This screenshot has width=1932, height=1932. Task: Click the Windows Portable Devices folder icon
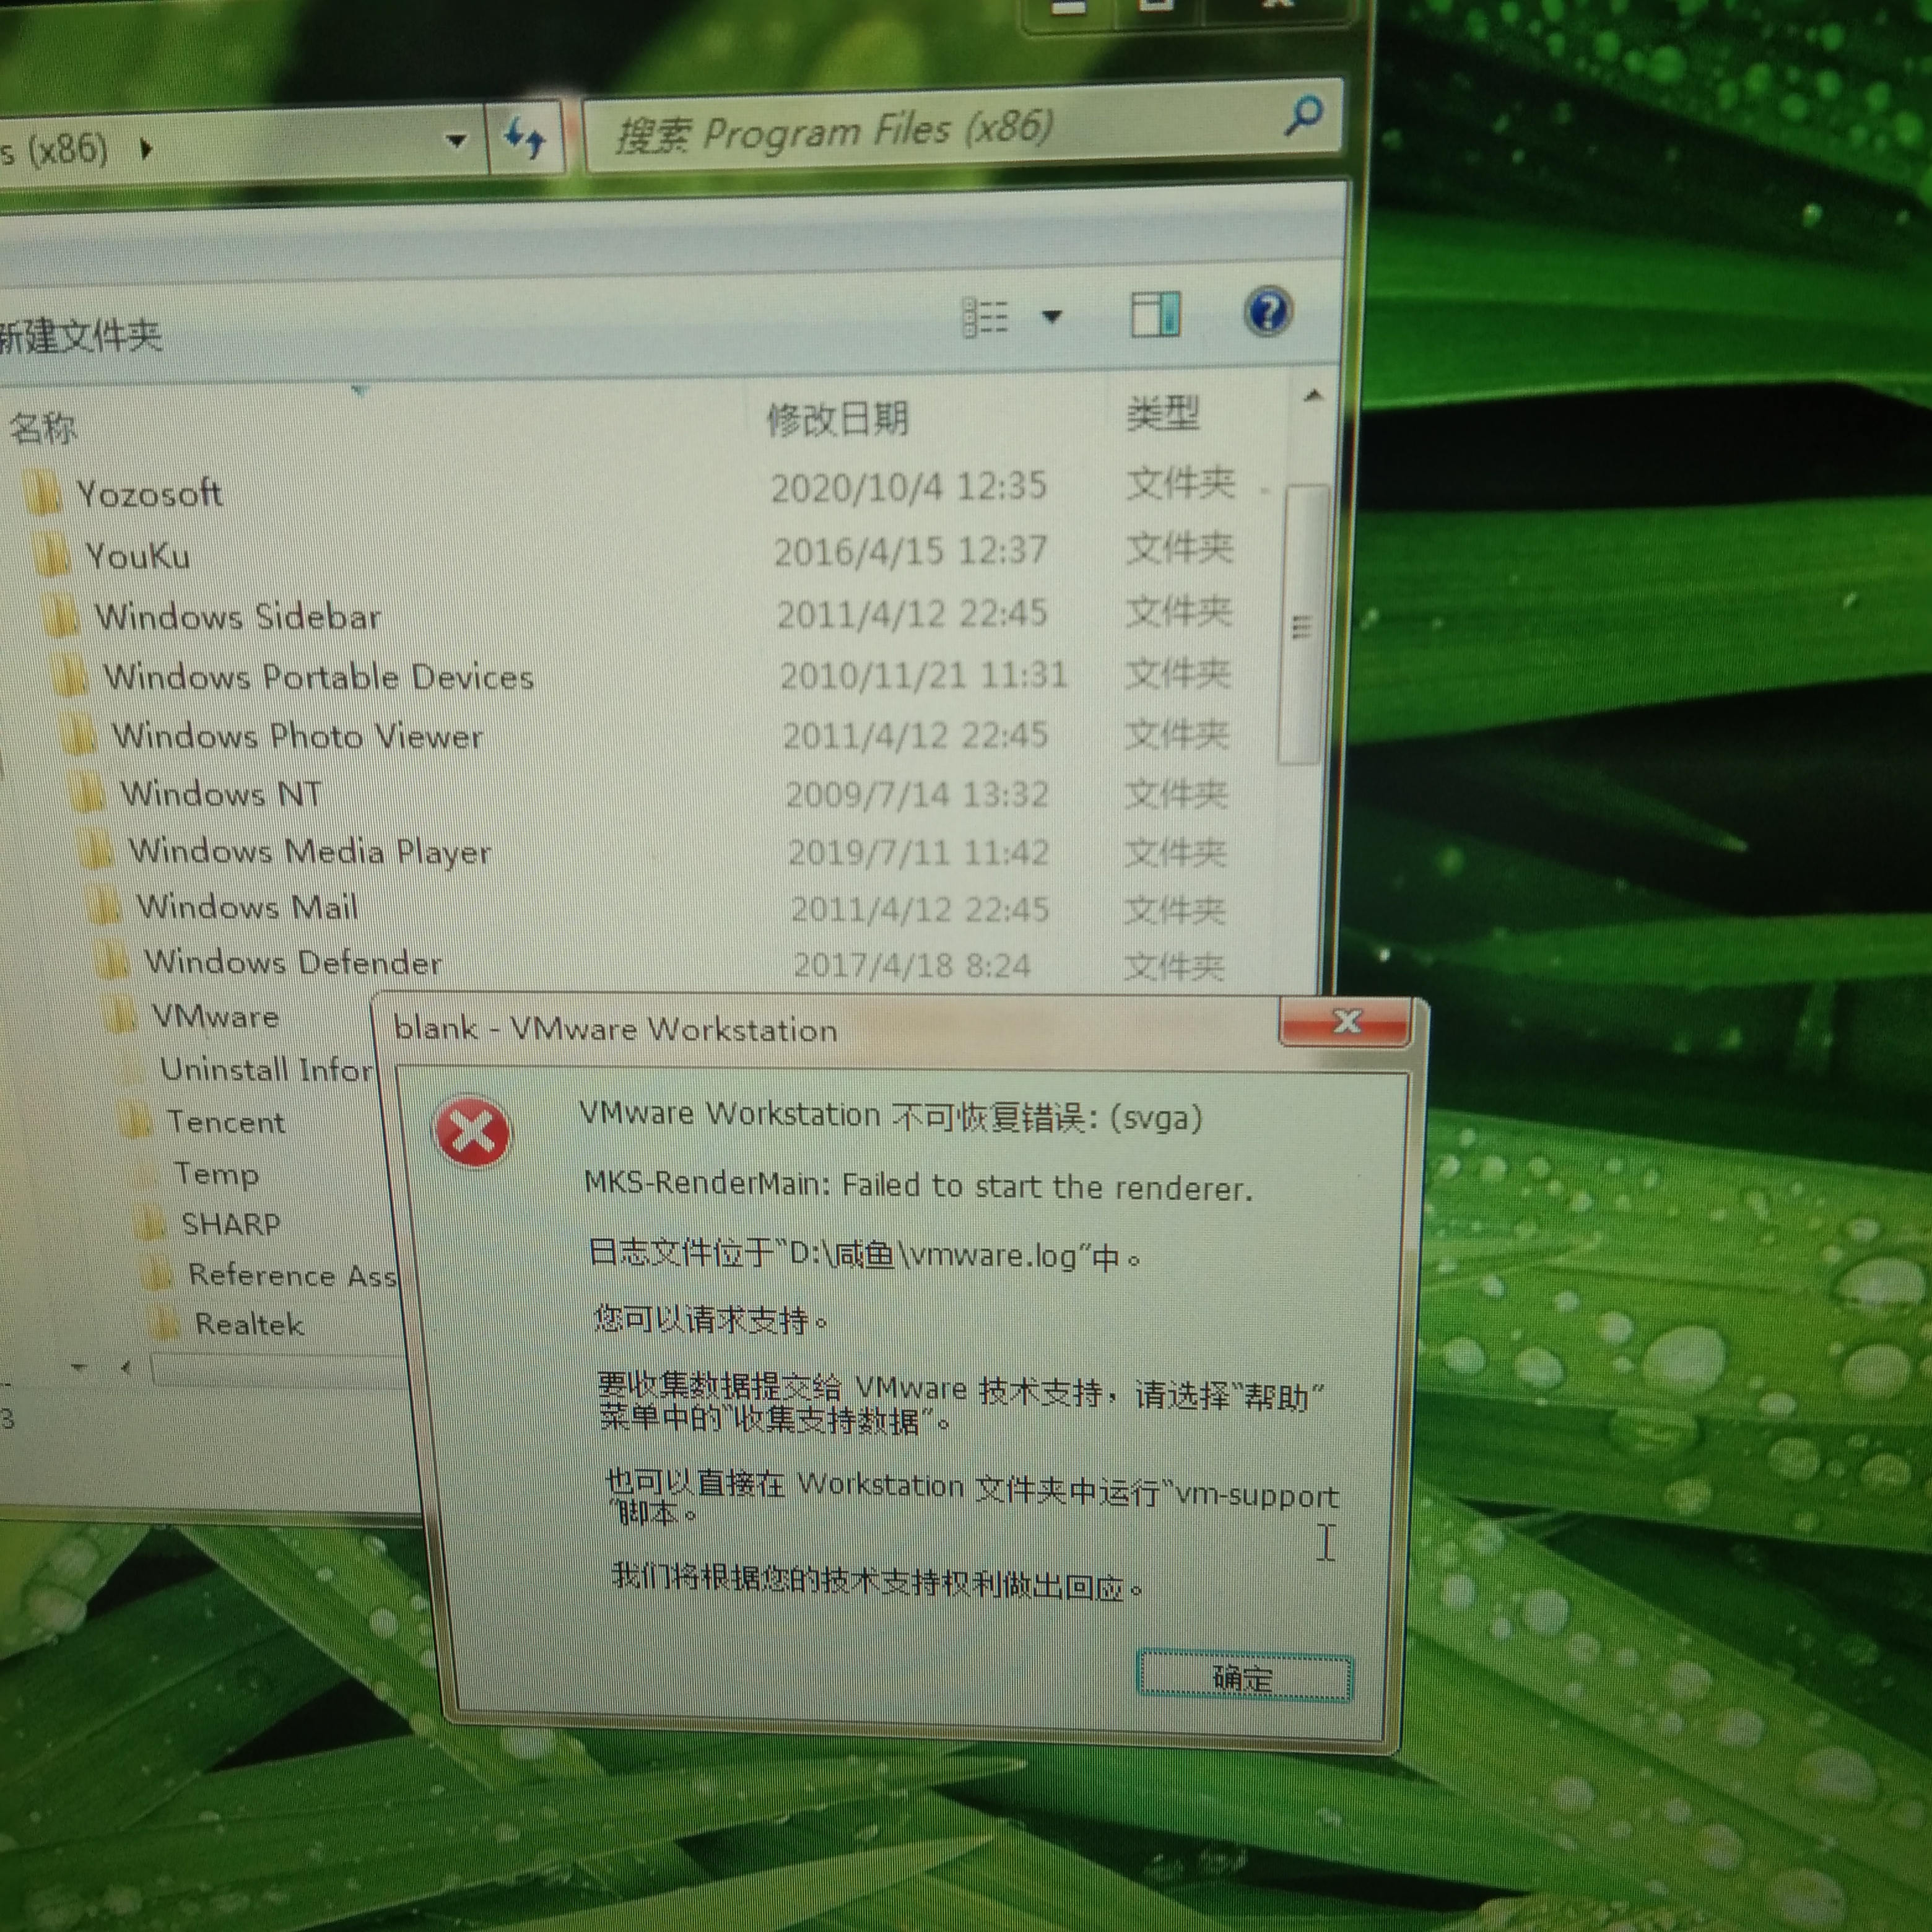[70, 677]
